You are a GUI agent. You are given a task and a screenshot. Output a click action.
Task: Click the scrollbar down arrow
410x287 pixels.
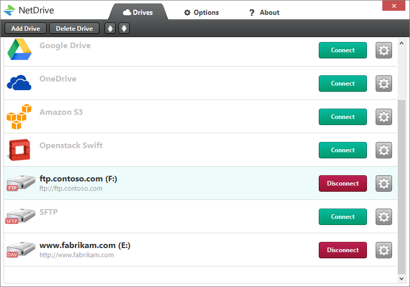402,279
